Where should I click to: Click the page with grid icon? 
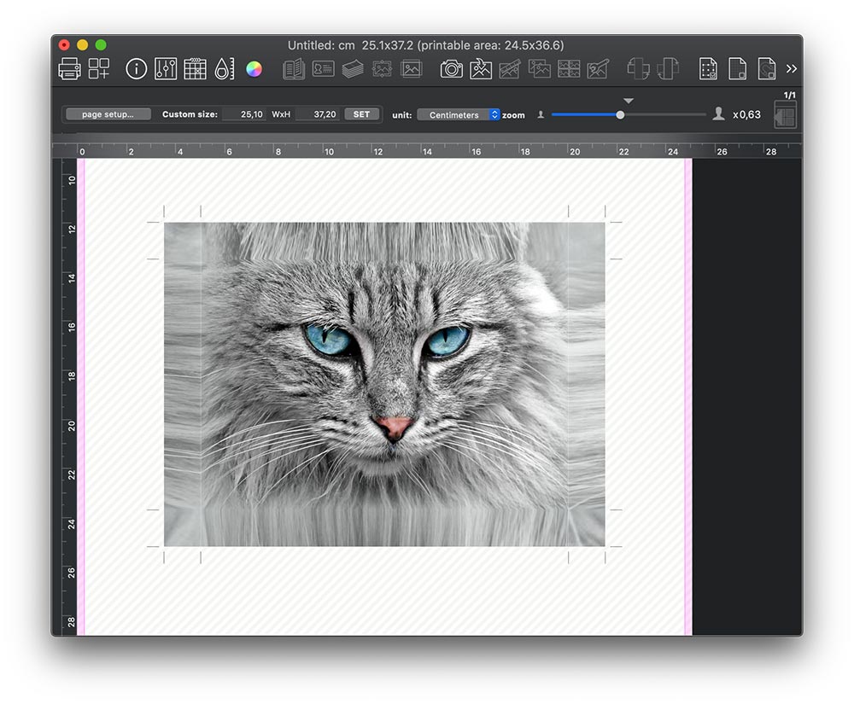point(738,69)
